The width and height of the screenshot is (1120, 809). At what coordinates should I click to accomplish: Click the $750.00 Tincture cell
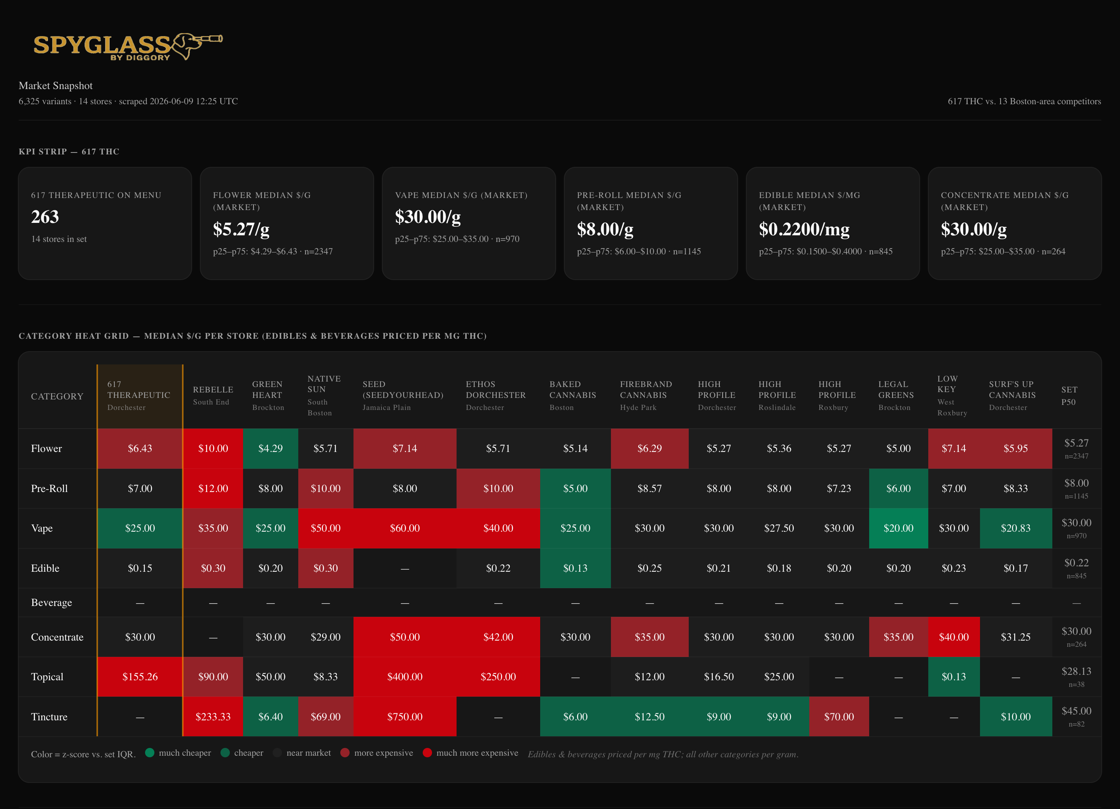coord(404,717)
